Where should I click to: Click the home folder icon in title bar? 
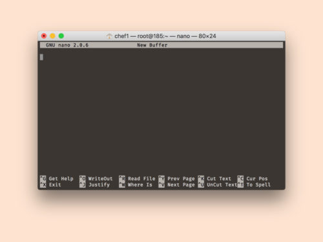(x=109, y=36)
